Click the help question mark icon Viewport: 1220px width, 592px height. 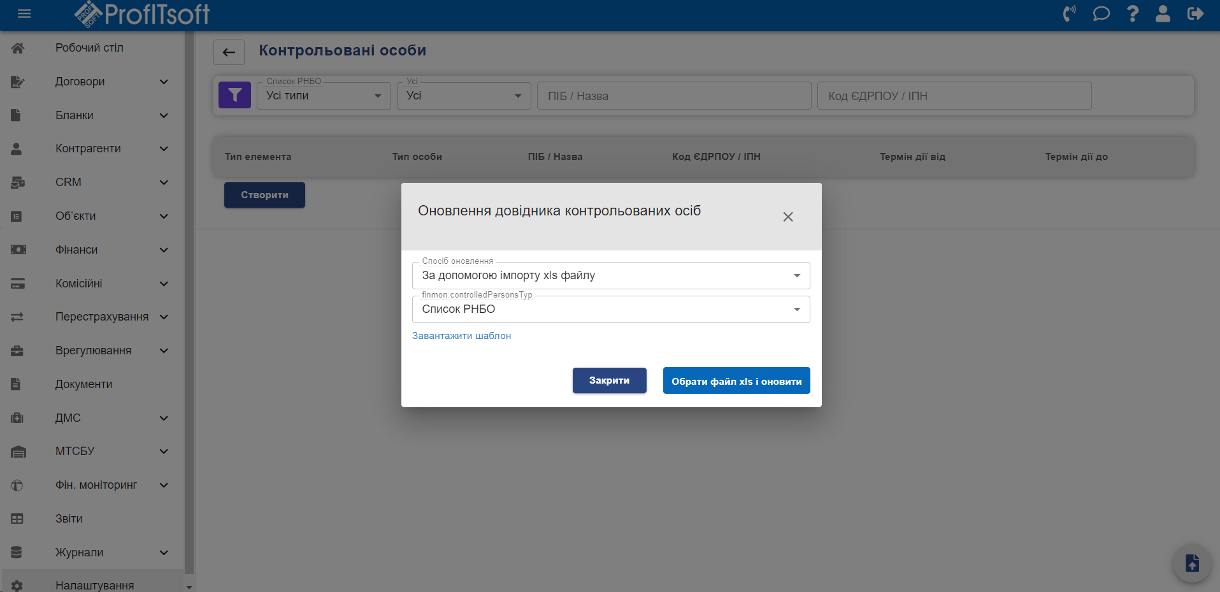(1133, 14)
